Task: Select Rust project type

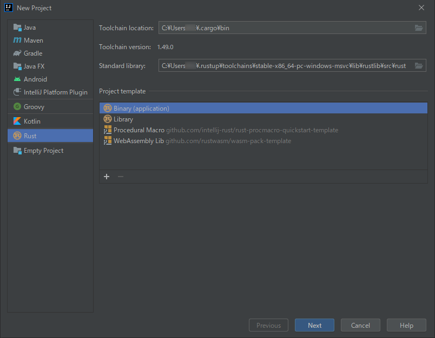Action: (50, 136)
